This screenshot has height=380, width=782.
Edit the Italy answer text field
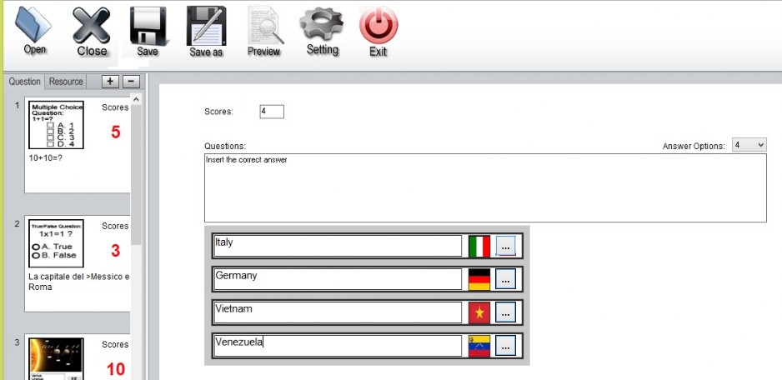(338, 246)
